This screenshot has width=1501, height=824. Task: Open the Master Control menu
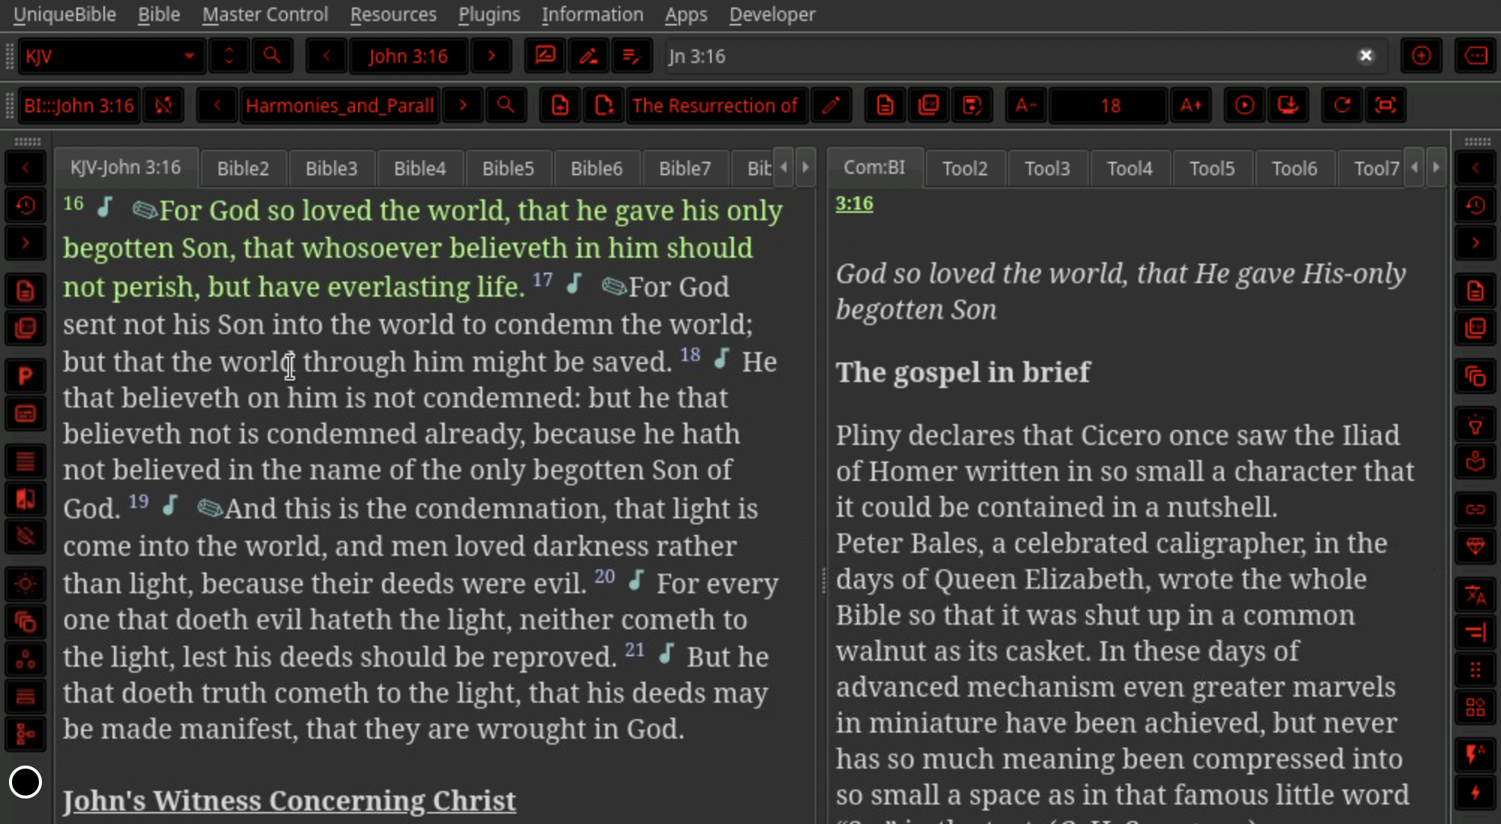click(265, 14)
